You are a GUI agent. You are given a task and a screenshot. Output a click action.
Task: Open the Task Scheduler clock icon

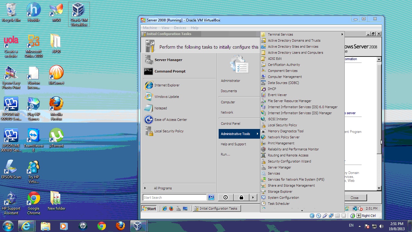263,204
